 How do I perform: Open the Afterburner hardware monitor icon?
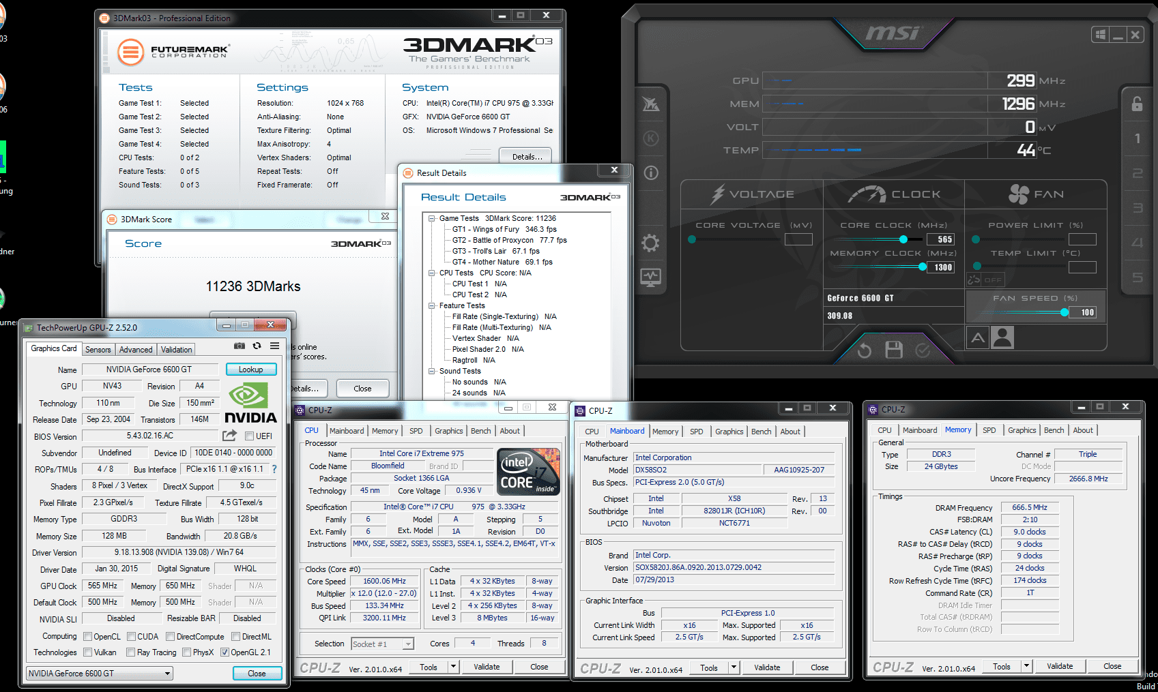650,277
